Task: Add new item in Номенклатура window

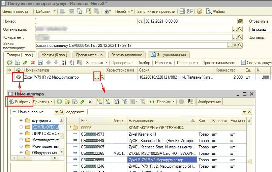Action: click(59, 102)
